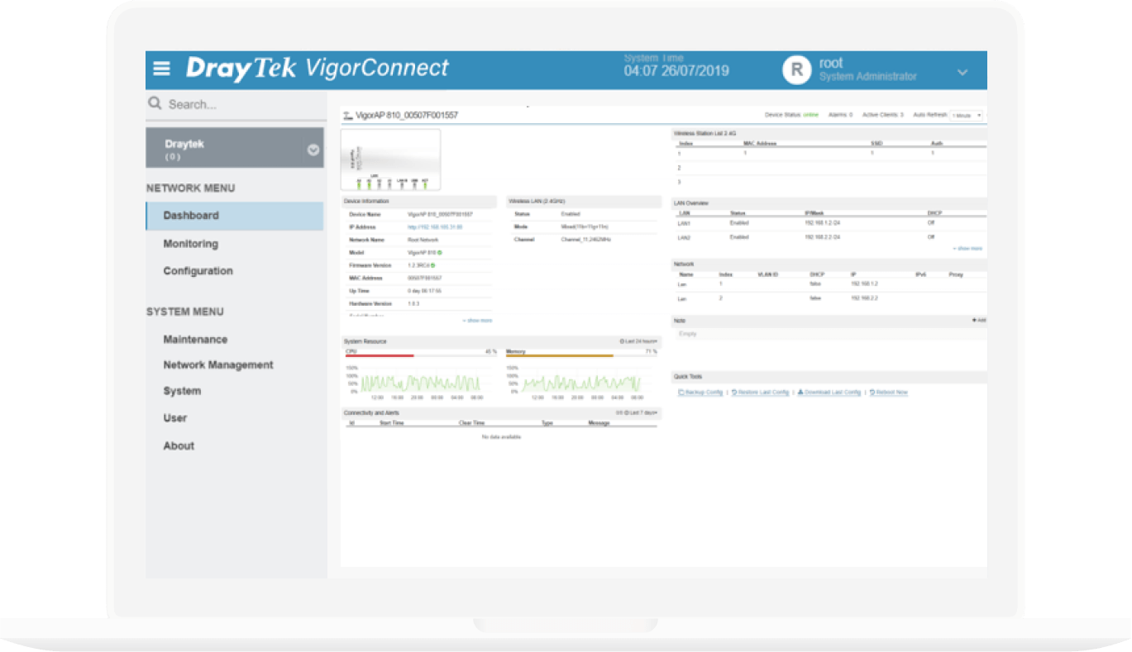Screen dimensions: 1132x652
Task: Expand the Draytek network group selector
Action: point(313,150)
